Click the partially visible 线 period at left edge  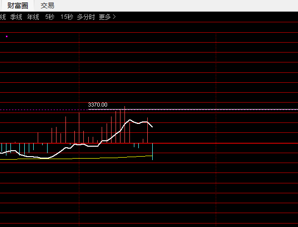pyautogui.click(x=2, y=17)
